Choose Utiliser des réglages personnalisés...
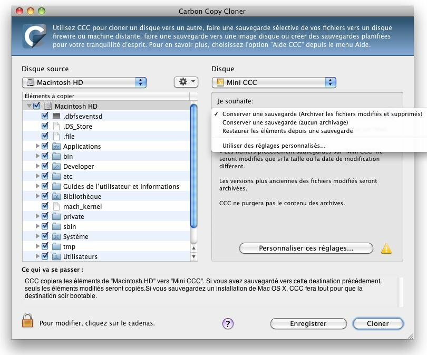The image size is (427, 355). (x=319, y=146)
